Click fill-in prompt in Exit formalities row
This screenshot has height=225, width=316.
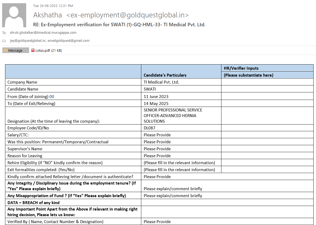[179, 170]
